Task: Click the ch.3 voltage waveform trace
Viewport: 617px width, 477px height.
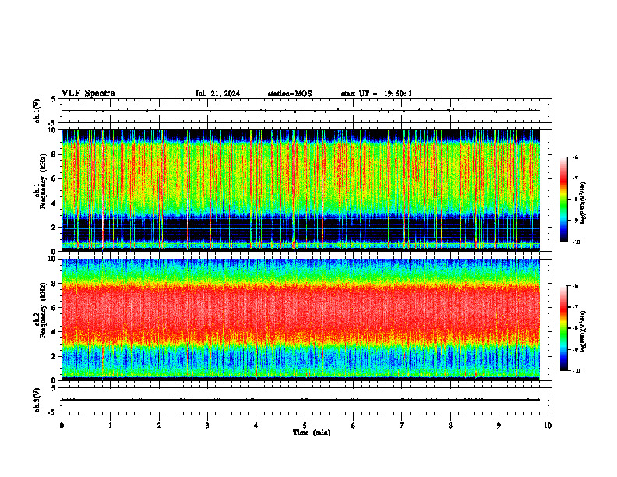Action: 301,400
